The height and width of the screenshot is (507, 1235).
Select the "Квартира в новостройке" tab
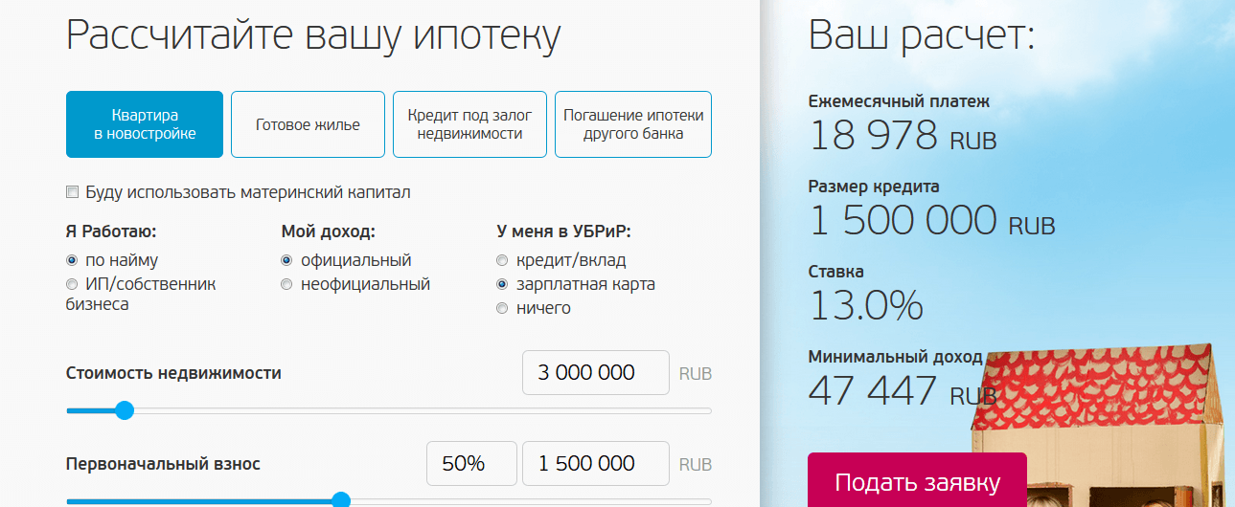145,124
